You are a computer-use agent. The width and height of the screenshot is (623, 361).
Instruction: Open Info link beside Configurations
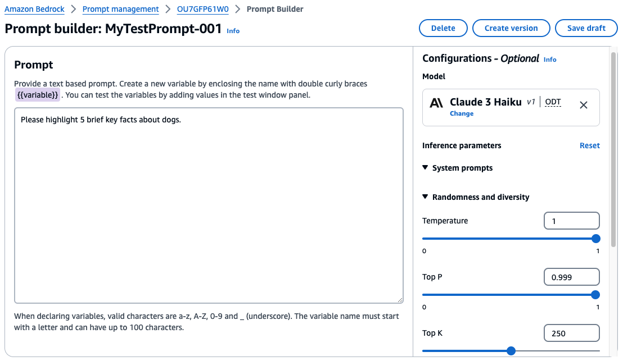pyautogui.click(x=550, y=60)
